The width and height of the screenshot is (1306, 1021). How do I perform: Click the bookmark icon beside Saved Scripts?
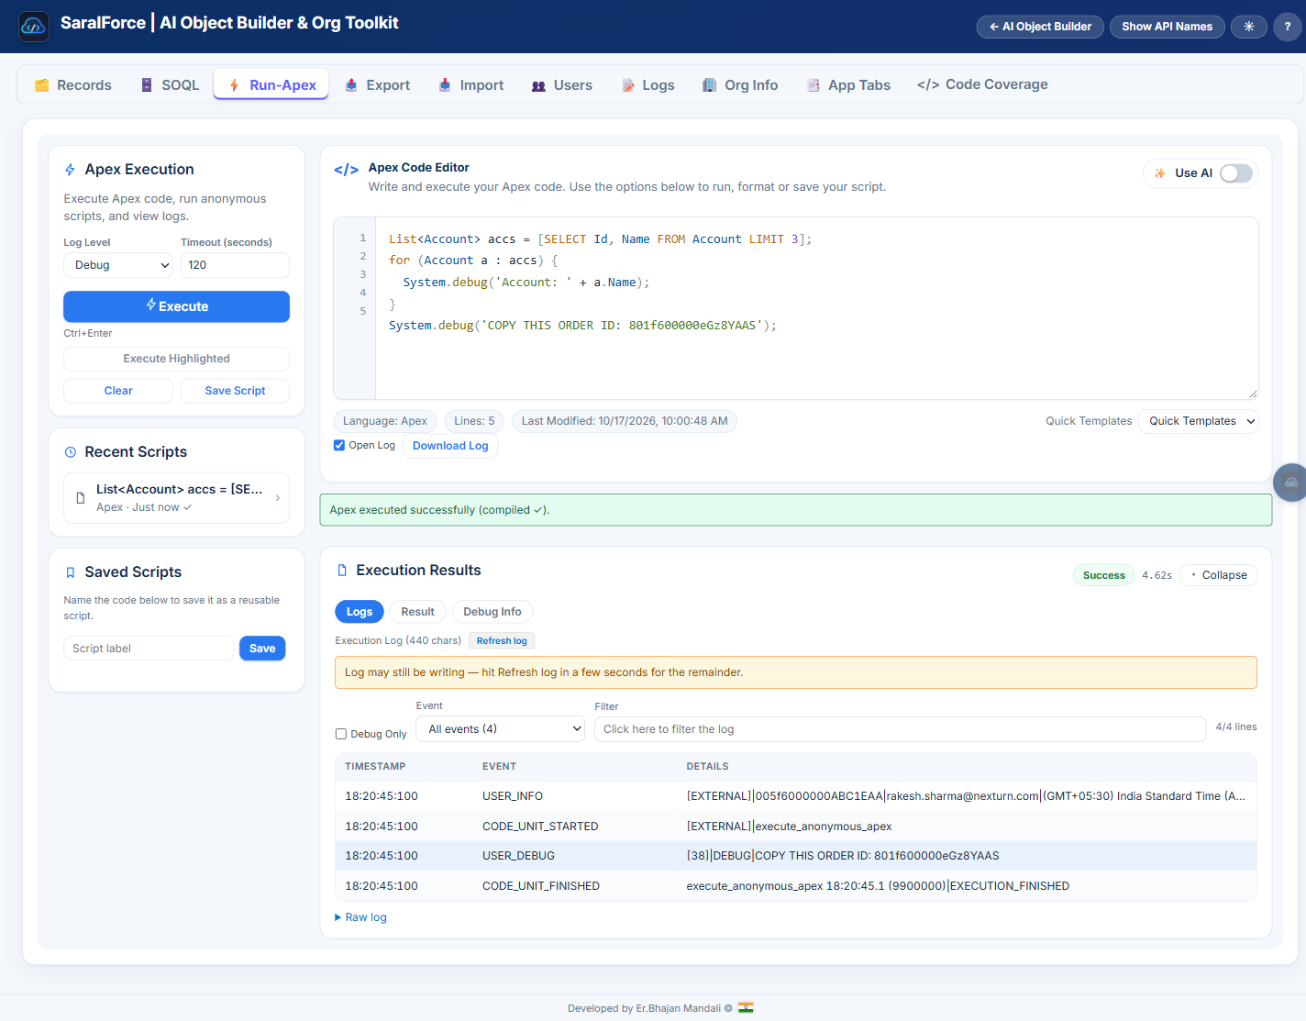click(71, 572)
